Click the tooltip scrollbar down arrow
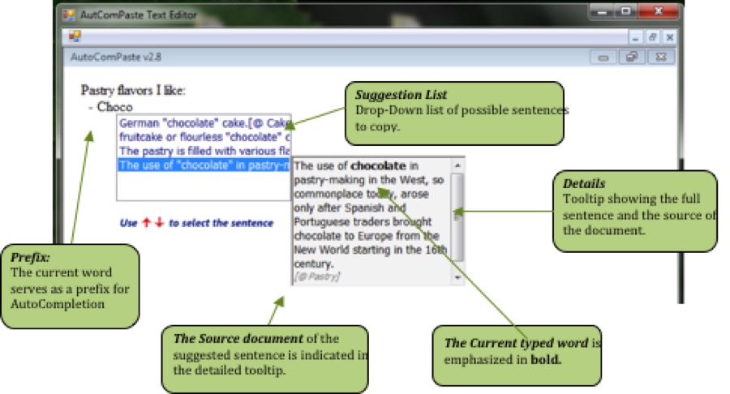This screenshot has width=730, height=394. [x=457, y=277]
